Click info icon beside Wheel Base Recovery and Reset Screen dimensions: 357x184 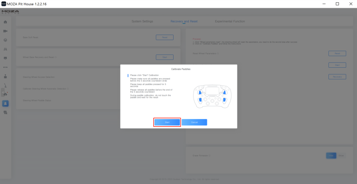coord(56,57)
